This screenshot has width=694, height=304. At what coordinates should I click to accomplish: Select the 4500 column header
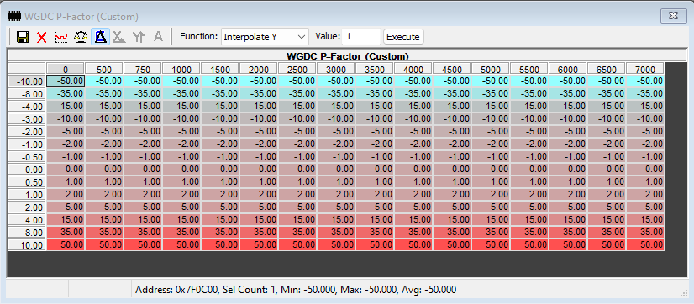tap(451, 69)
